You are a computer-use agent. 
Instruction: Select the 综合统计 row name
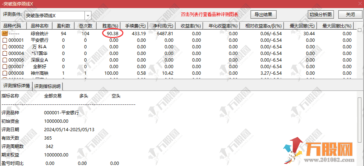(x=39, y=34)
